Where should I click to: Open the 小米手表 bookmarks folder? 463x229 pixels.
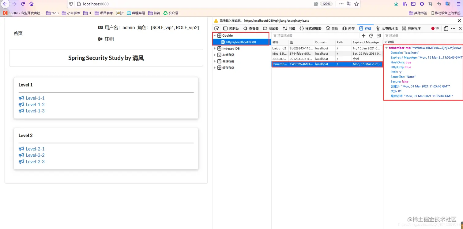pos(71,13)
